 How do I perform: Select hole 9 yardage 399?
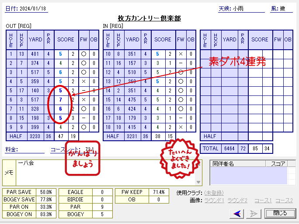coord(35,127)
